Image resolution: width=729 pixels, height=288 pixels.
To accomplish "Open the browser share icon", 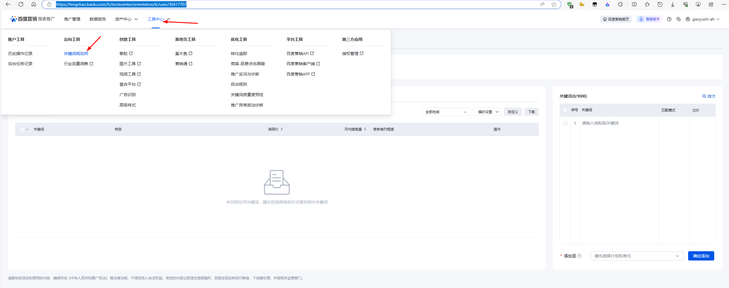I will click(711, 4).
